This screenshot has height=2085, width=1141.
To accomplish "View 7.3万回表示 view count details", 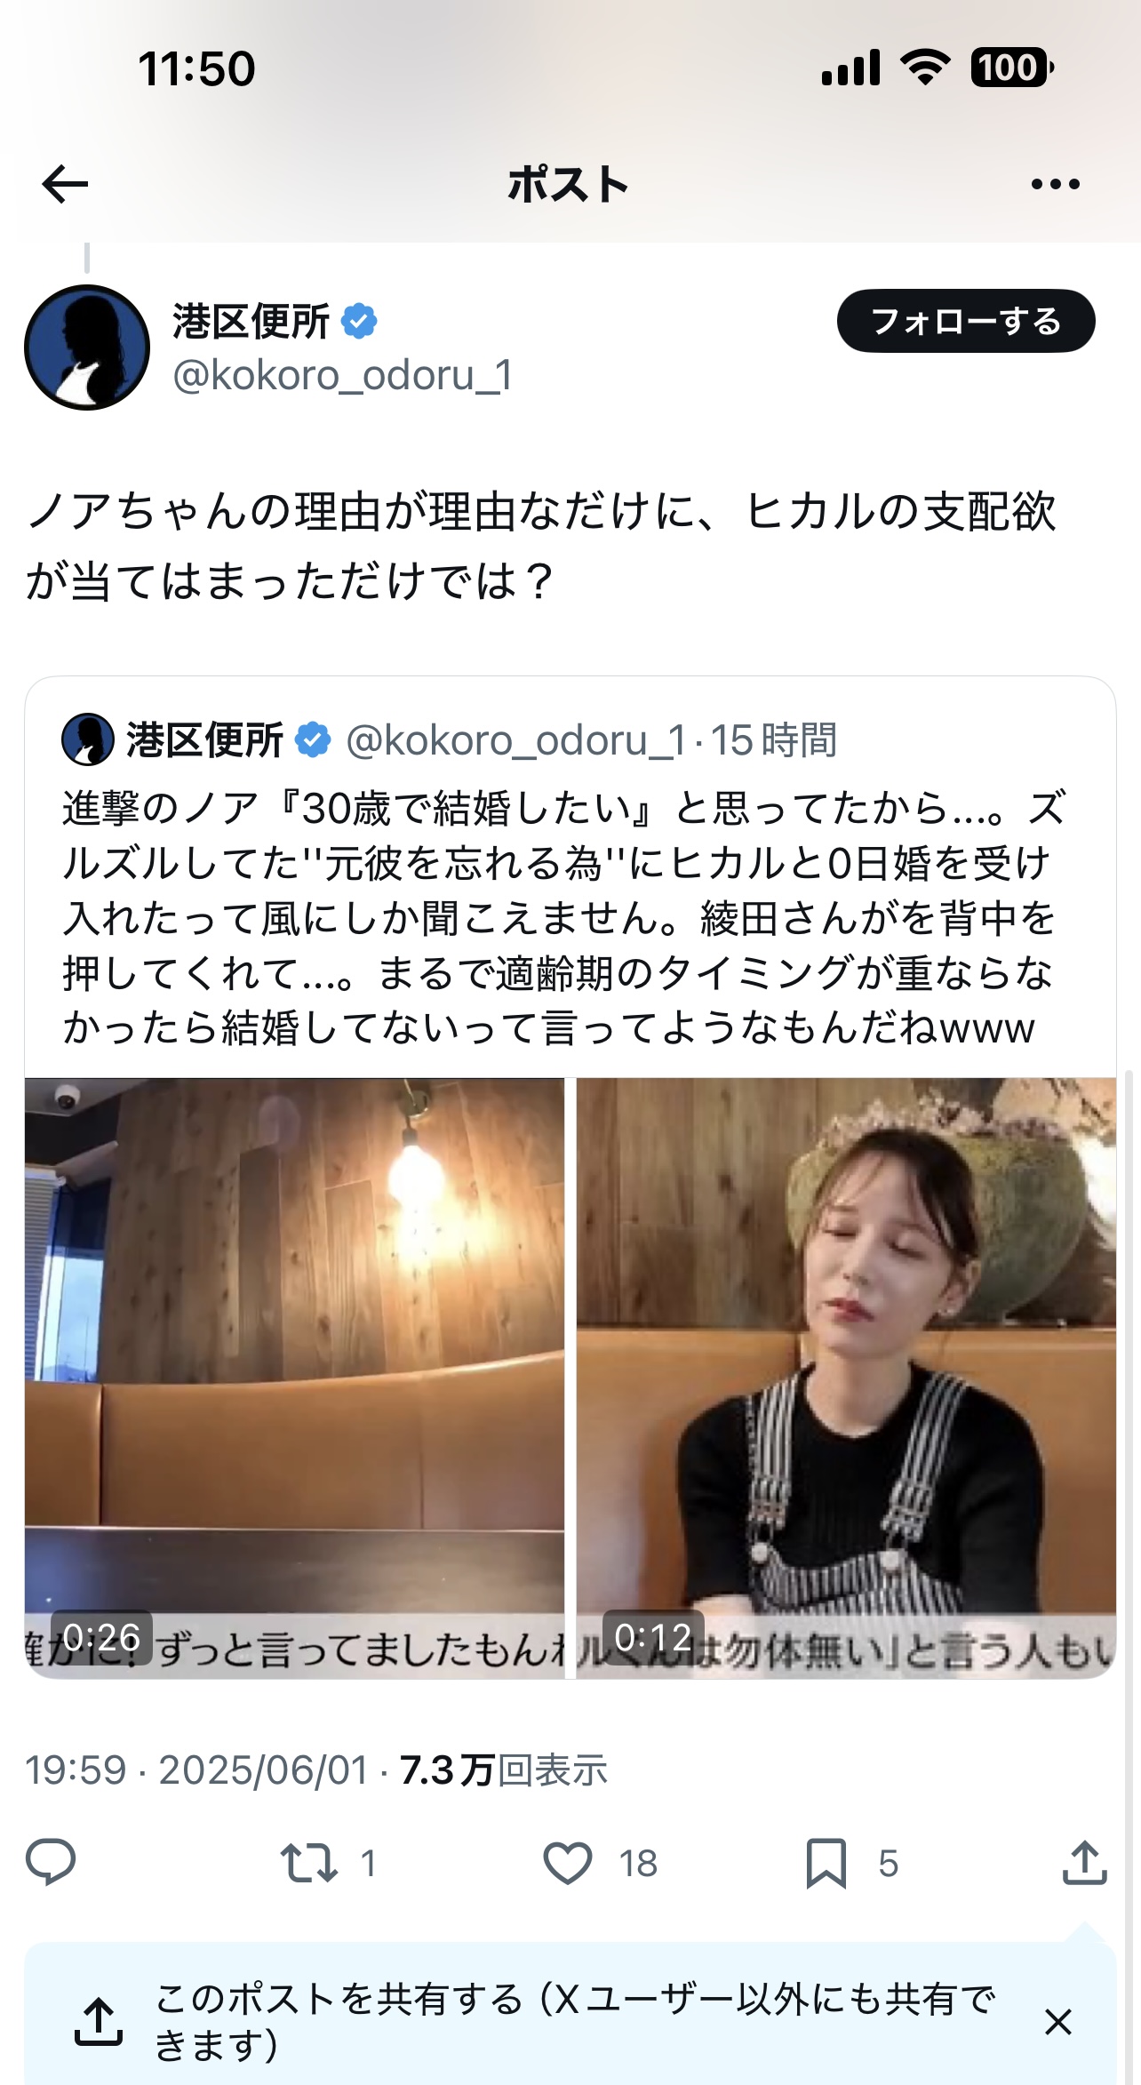I will [x=504, y=1769].
